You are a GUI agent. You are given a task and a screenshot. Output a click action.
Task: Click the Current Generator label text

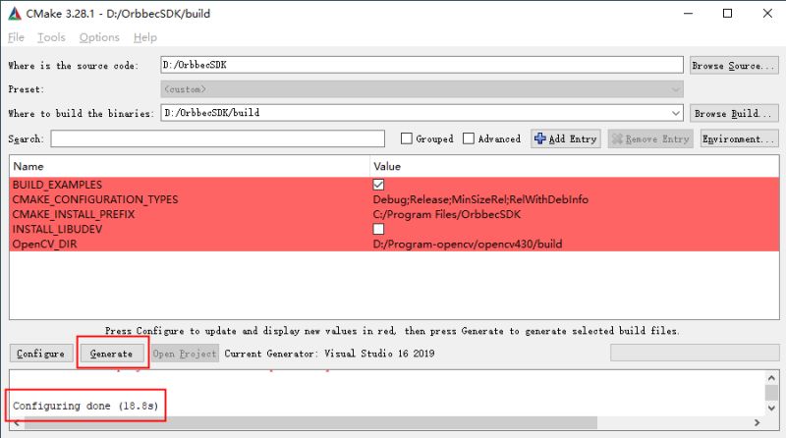tap(329, 354)
